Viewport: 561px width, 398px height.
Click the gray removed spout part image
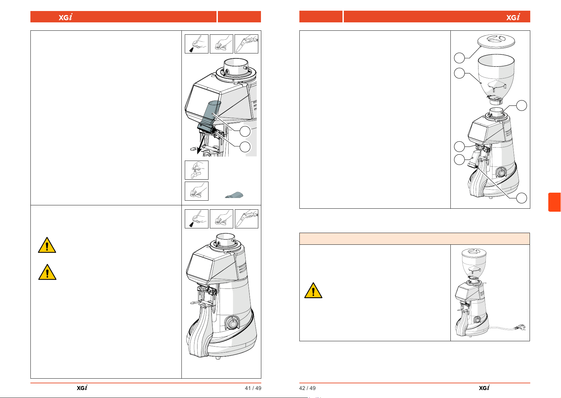[x=234, y=195]
